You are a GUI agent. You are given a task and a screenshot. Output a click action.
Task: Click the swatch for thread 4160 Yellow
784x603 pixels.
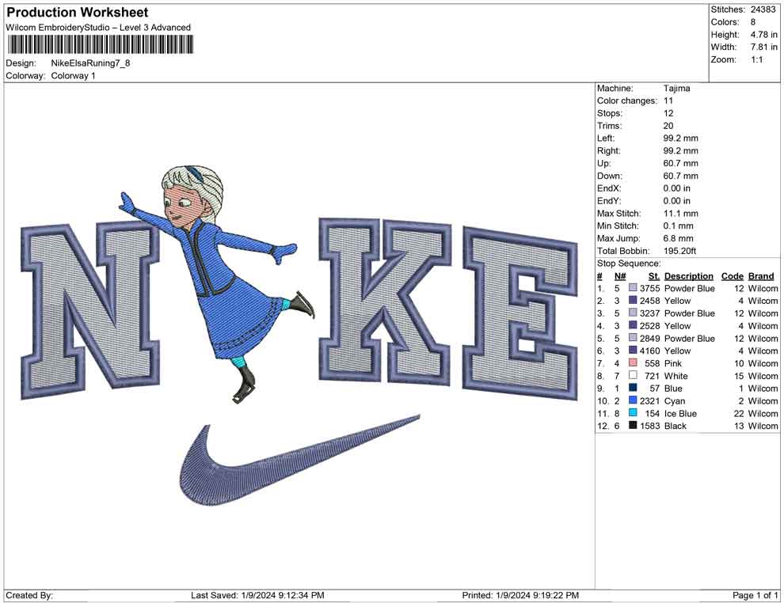tap(633, 351)
